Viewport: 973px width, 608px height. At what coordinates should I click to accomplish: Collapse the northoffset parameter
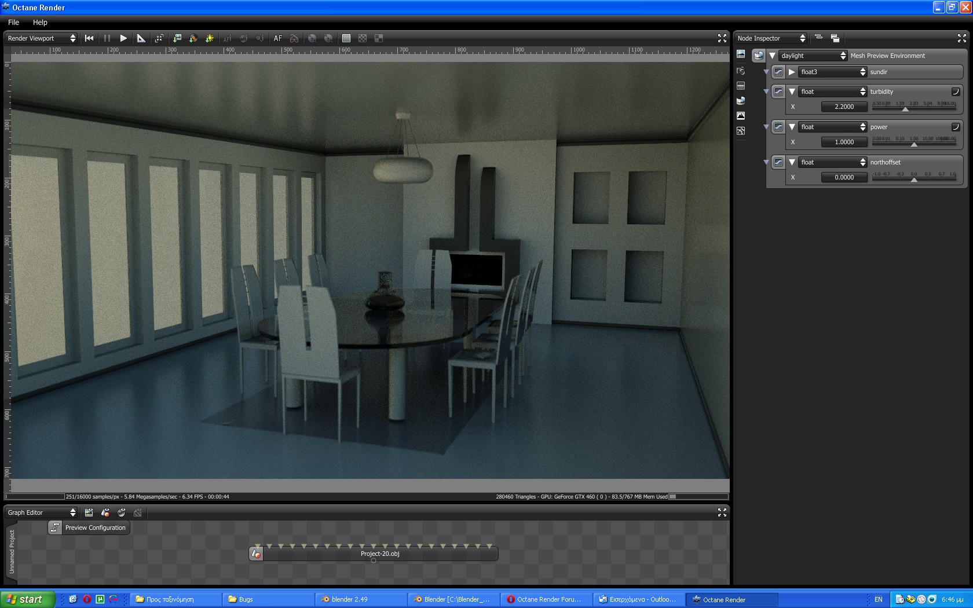click(x=792, y=162)
